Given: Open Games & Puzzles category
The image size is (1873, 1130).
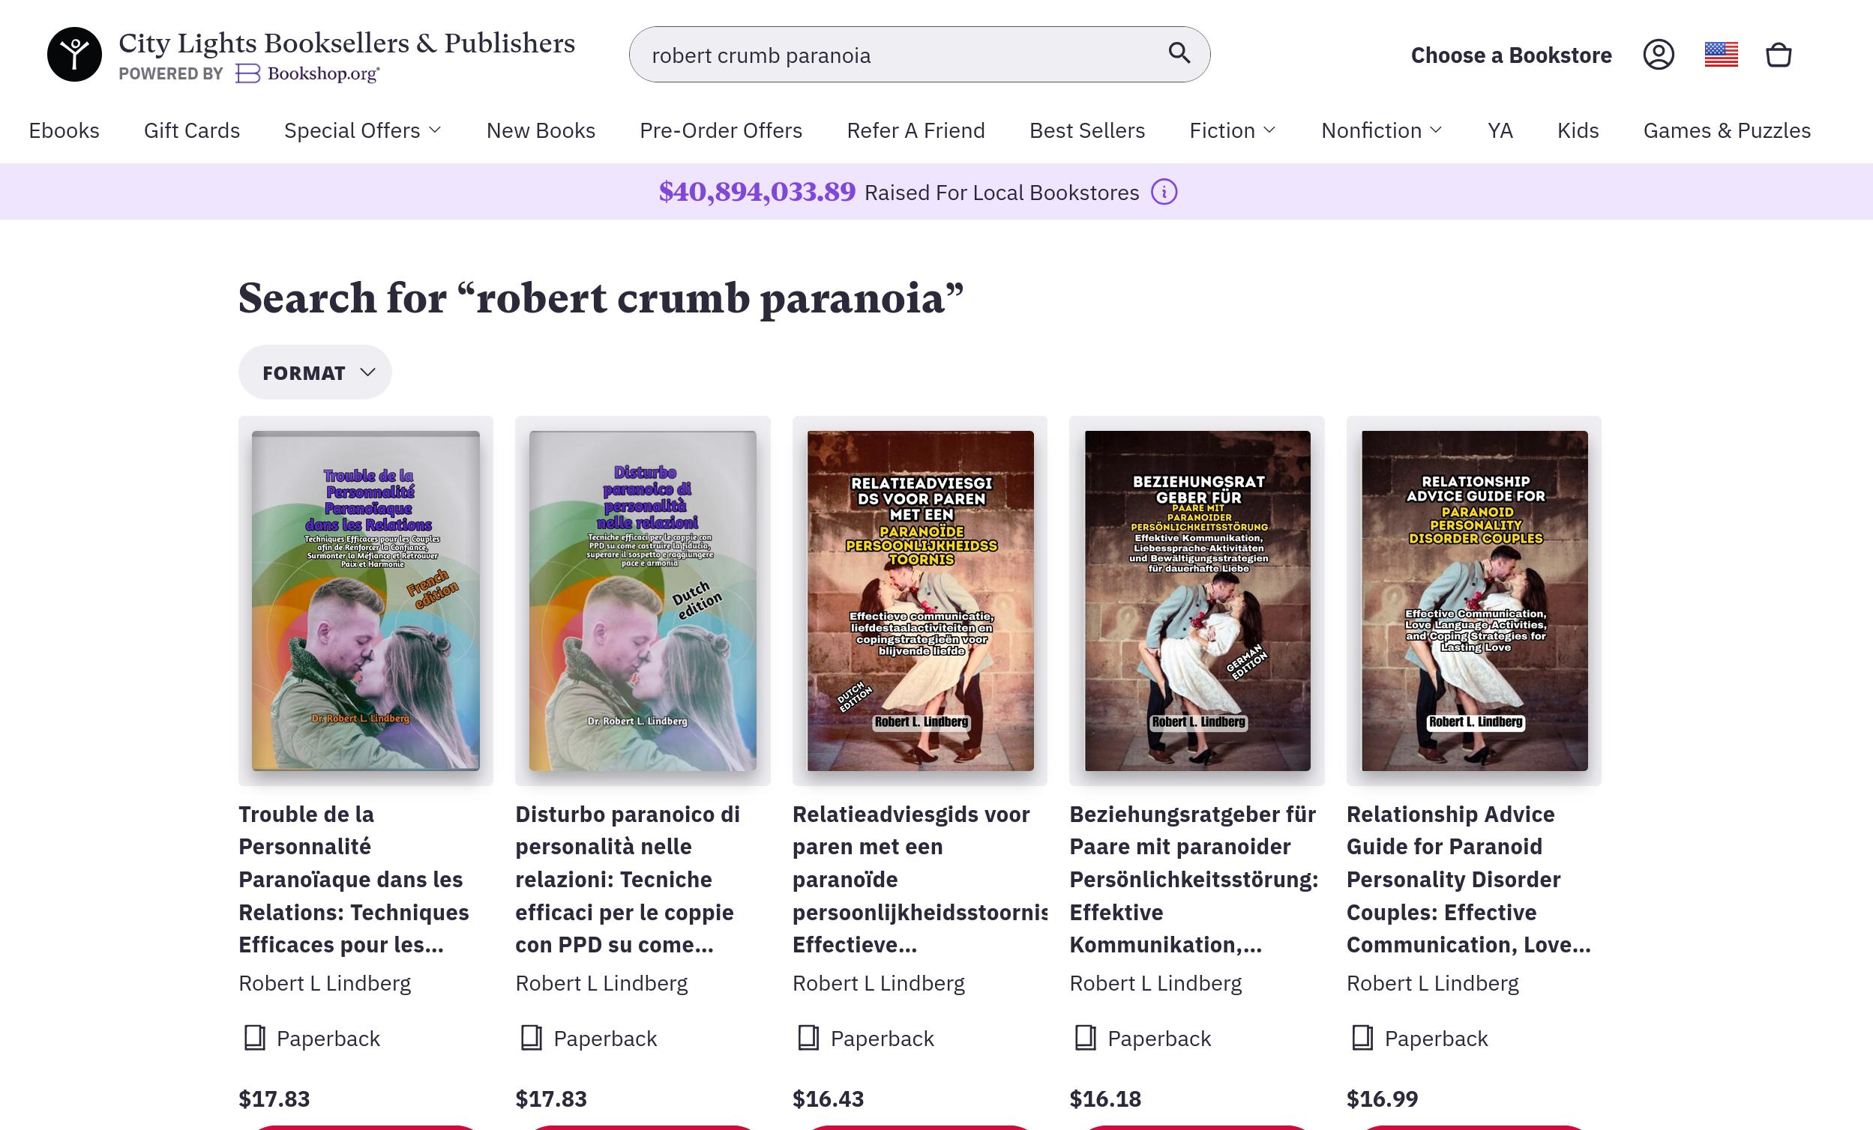Looking at the screenshot, I should [1727, 130].
